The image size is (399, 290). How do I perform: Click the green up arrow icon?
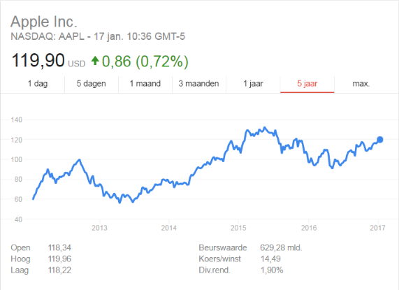95,61
